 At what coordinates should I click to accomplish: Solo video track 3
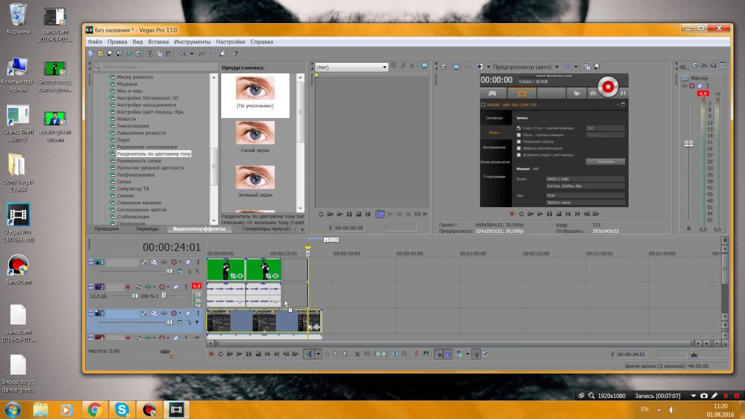pyautogui.click(x=198, y=314)
